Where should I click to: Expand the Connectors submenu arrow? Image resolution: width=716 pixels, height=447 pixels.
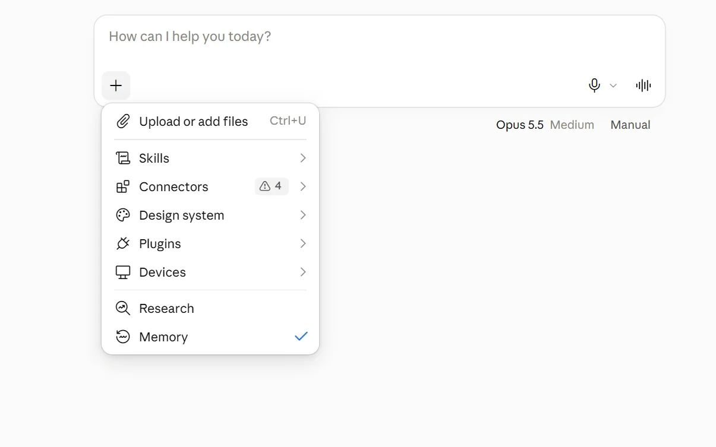(303, 186)
